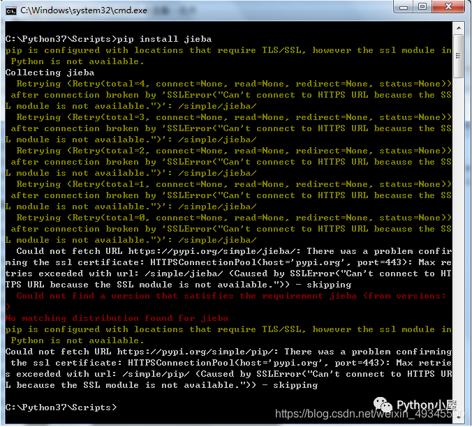Click the second 'pip is configured with locations' warning
This screenshot has height=427, width=472.
pos(228,329)
